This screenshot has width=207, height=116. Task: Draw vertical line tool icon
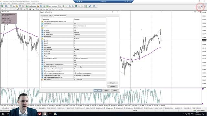(x=9, y=9)
